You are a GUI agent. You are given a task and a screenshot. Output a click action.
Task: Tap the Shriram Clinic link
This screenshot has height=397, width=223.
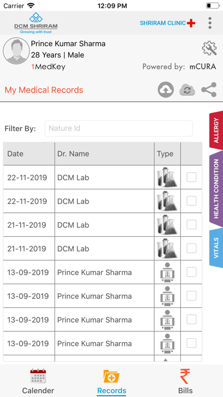(x=168, y=23)
